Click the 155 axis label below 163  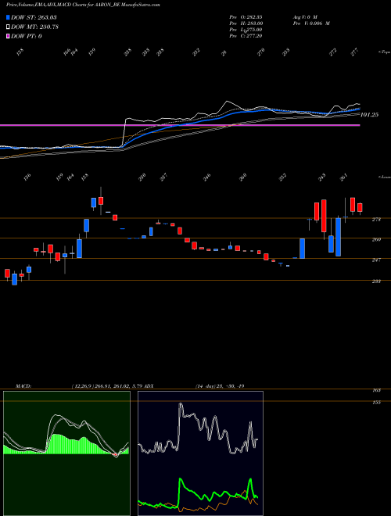[x=377, y=402]
